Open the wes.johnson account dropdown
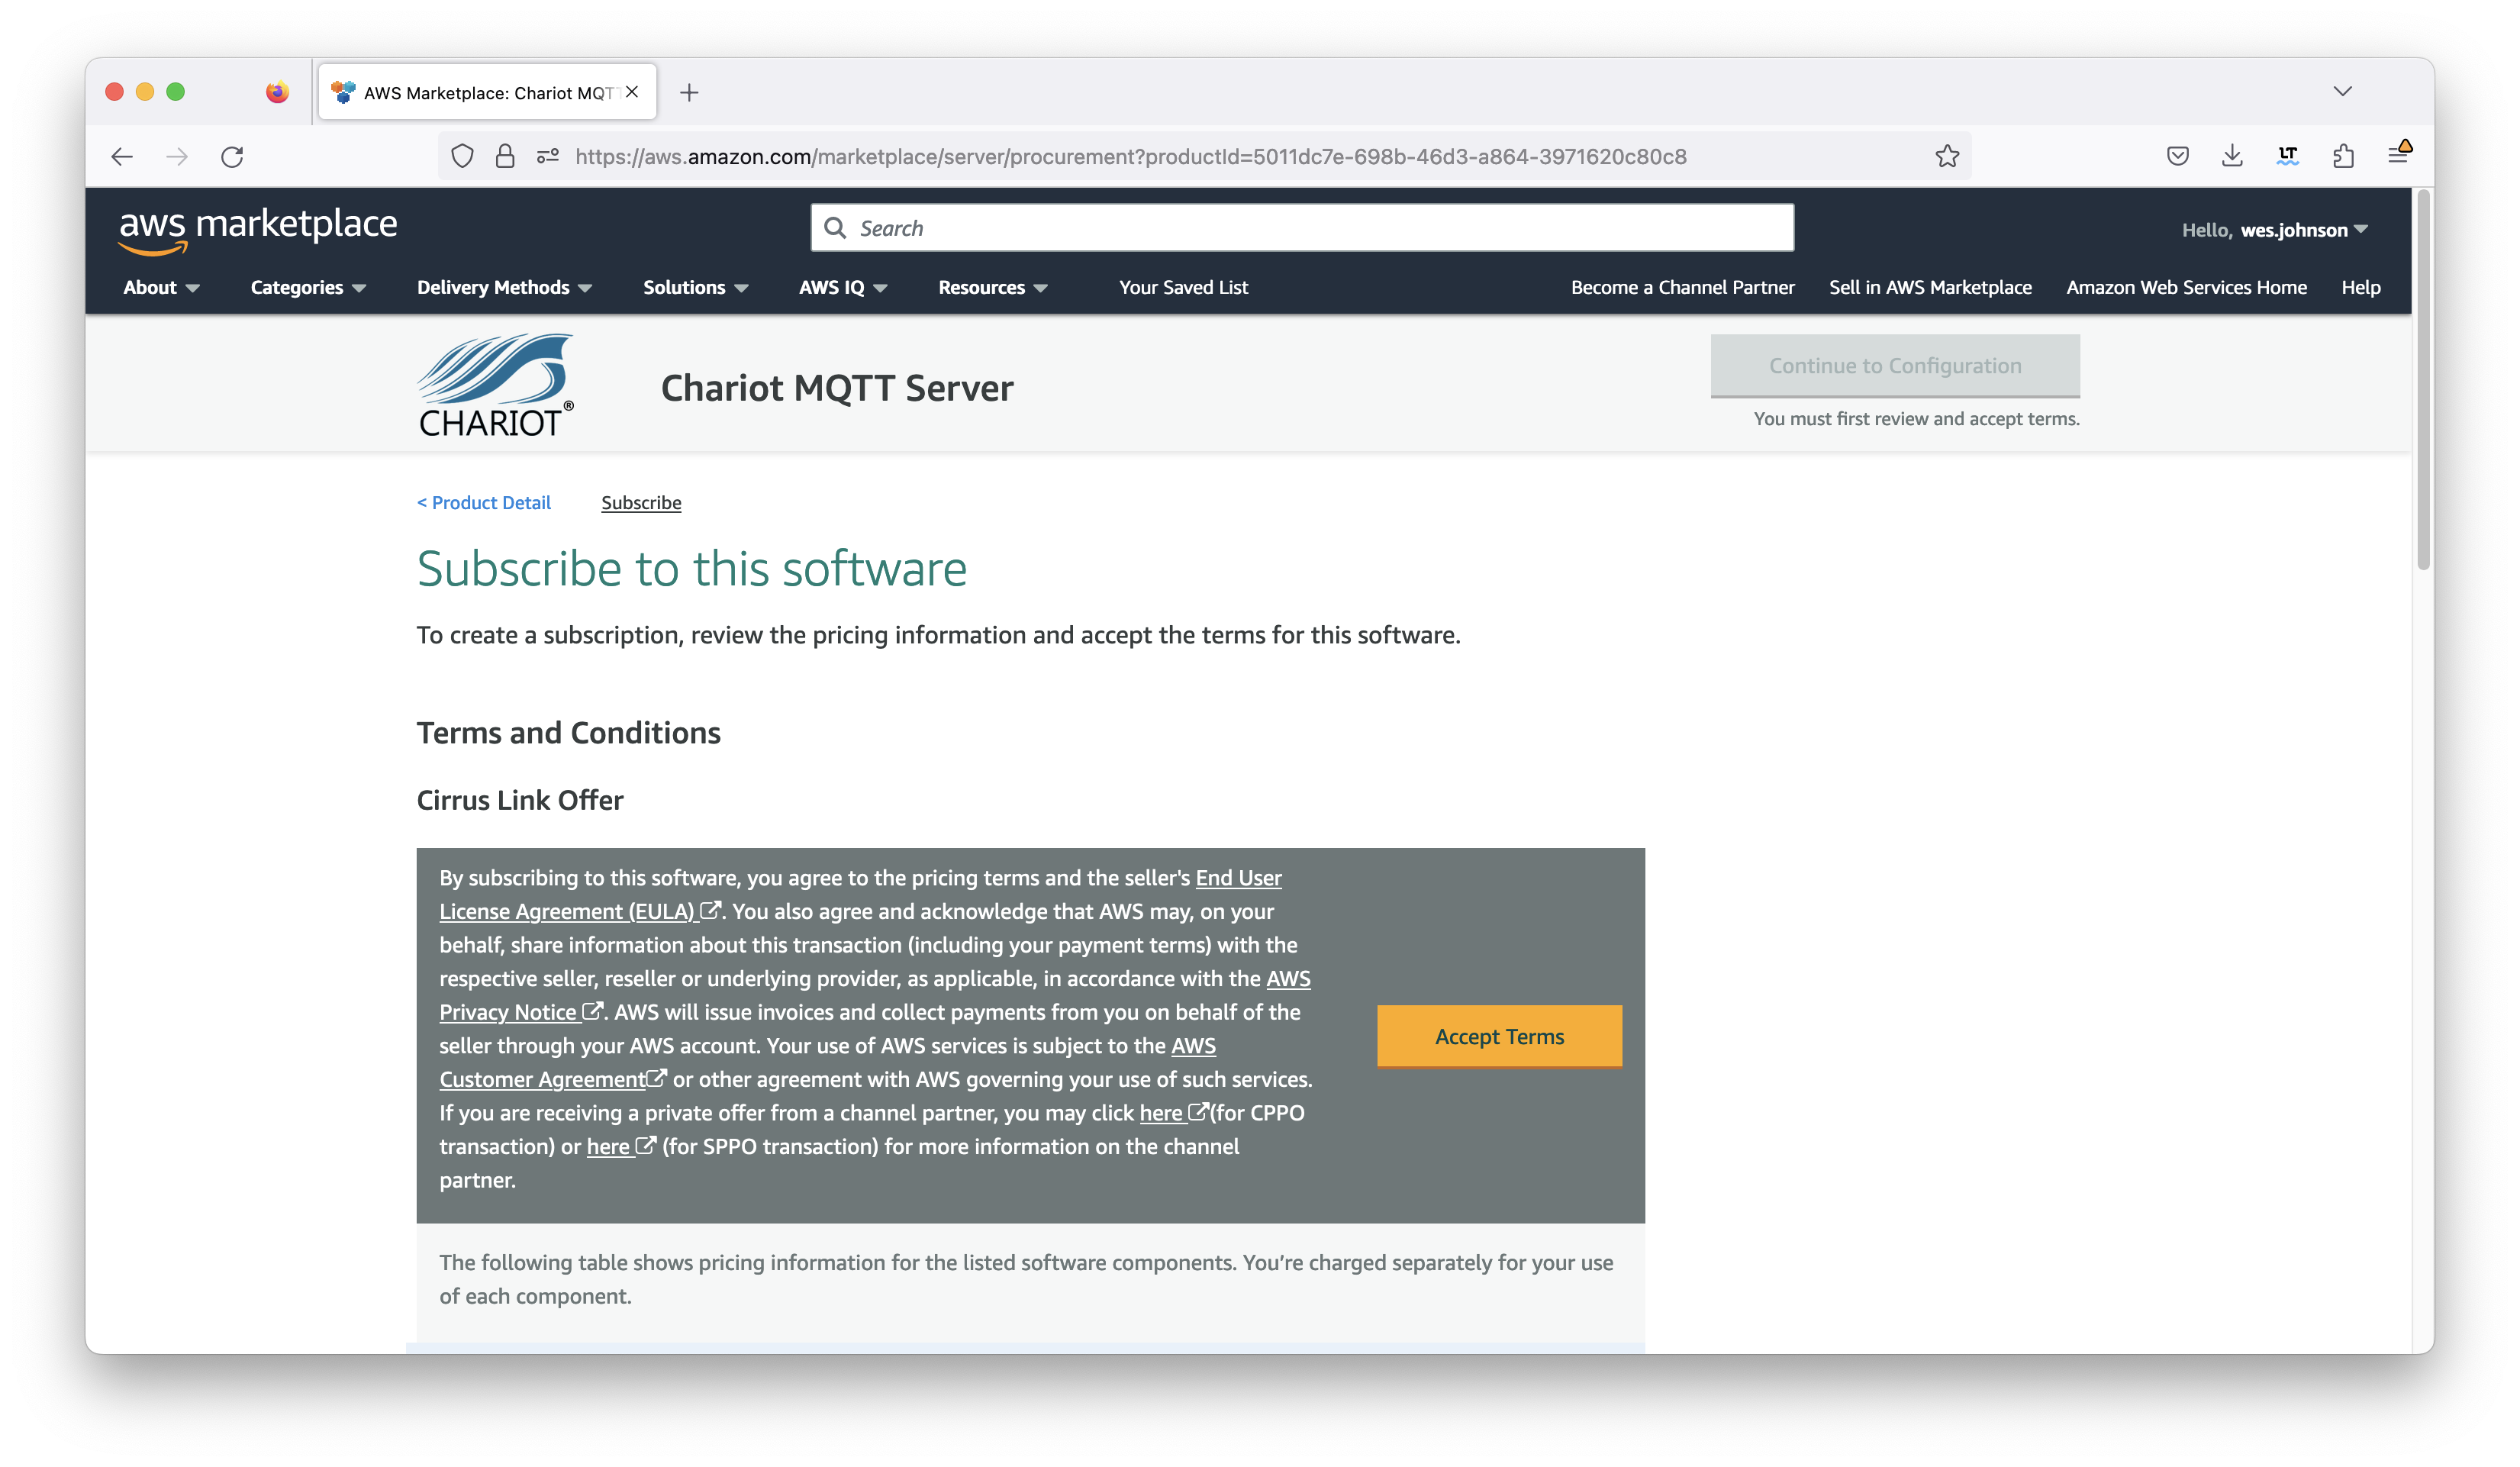The width and height of the screenshot is (2520, 1467). [2274, 230]
